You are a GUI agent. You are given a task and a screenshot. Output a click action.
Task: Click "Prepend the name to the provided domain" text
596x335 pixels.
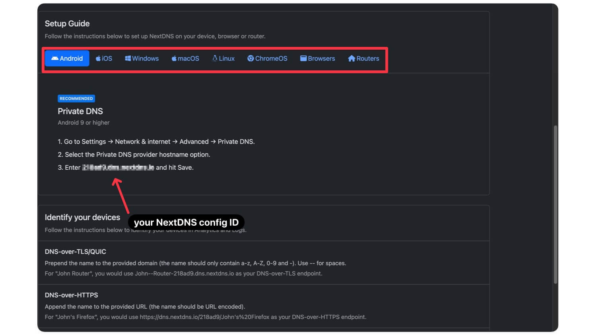[196, 263]
